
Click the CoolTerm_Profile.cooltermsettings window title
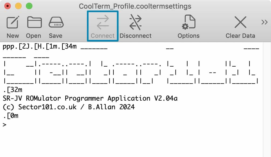click(x=135, y=6)
